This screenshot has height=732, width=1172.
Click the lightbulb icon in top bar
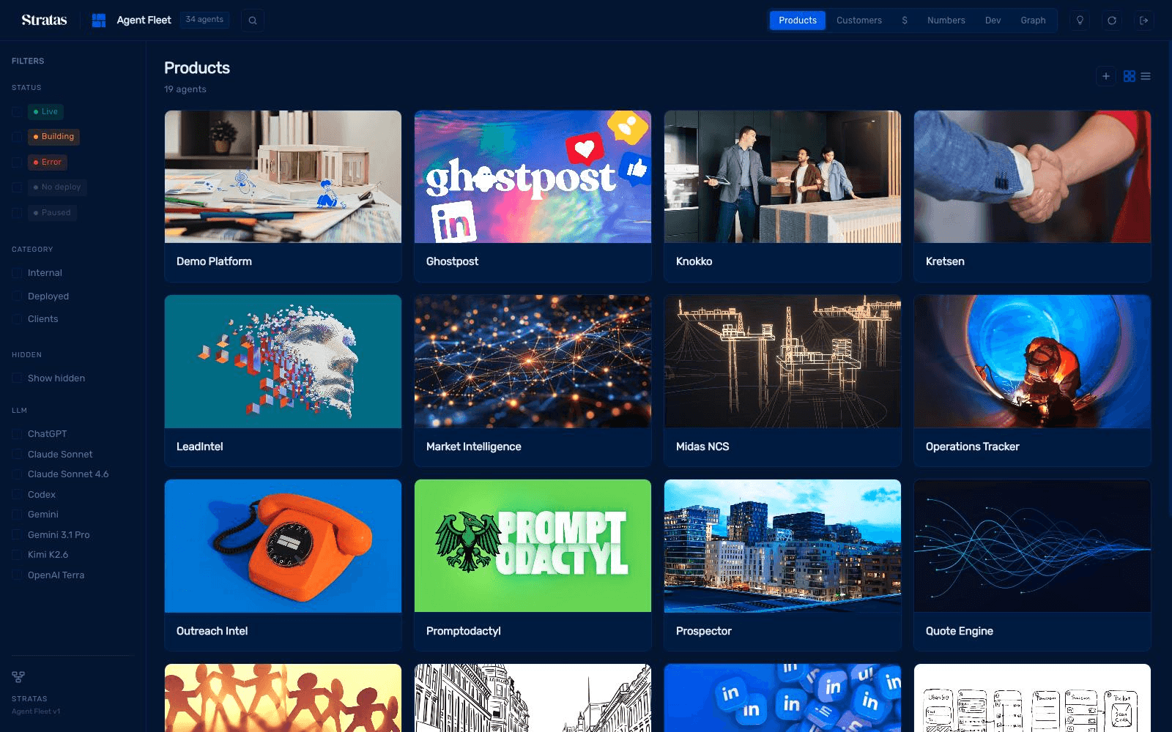click(x=1080, y=20)
